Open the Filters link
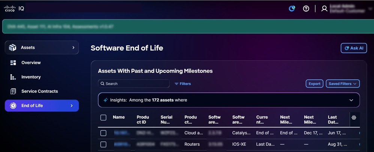This screenshot has width=374, height=152. 183,83
